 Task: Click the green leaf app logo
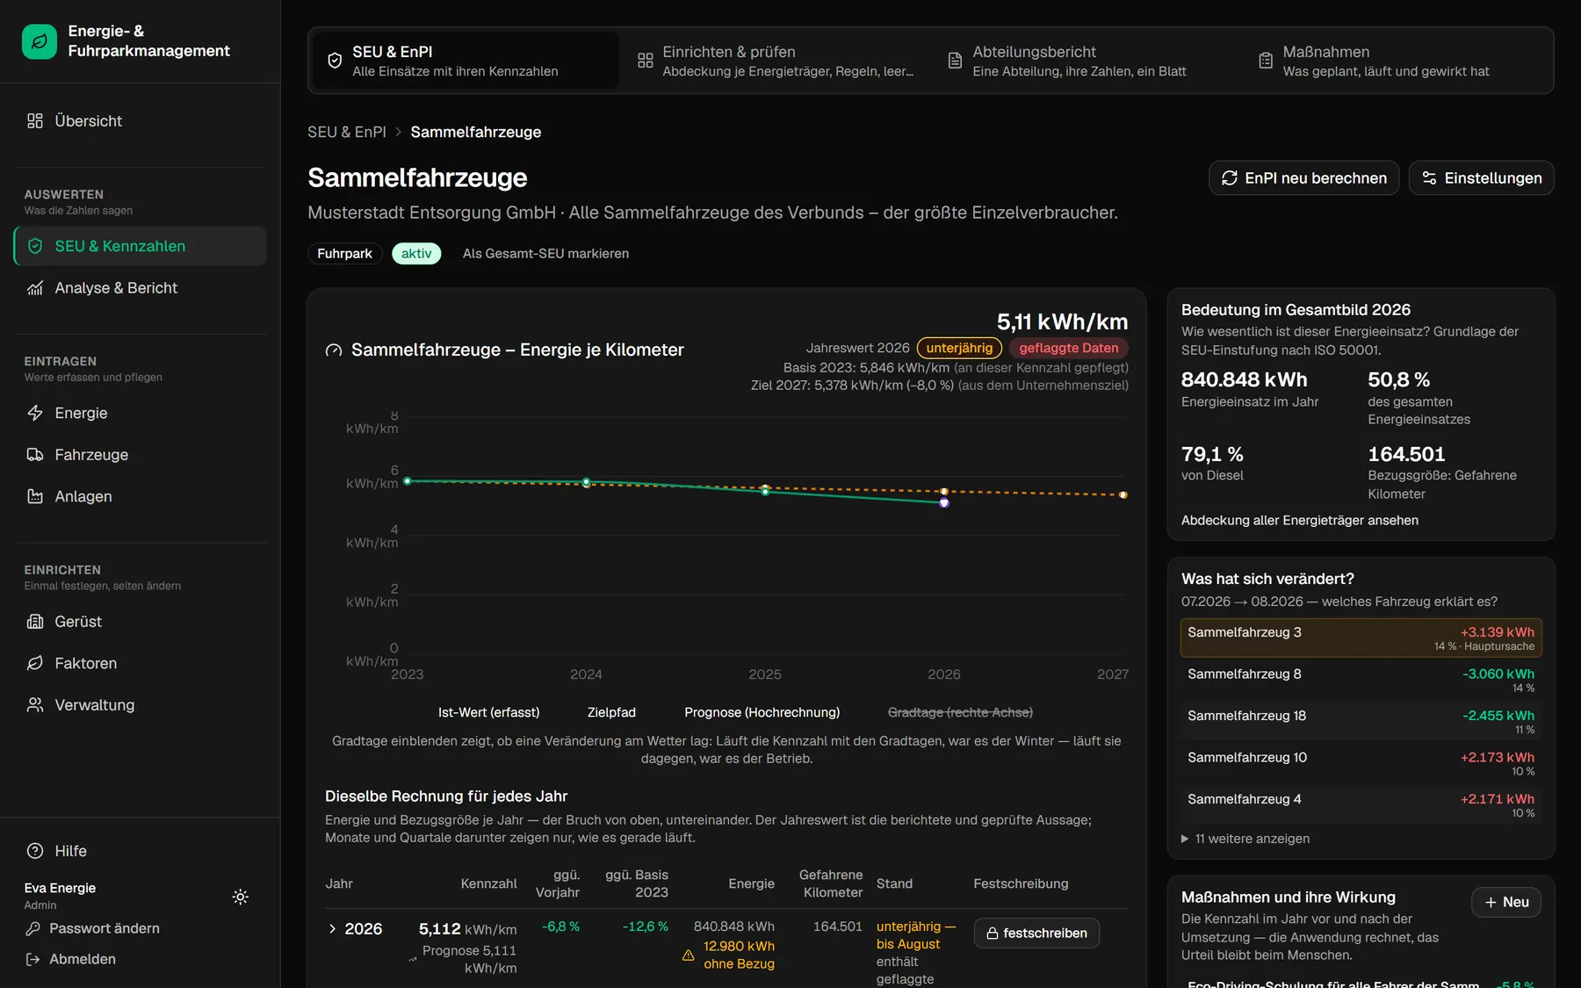click(x=39, y=41)
